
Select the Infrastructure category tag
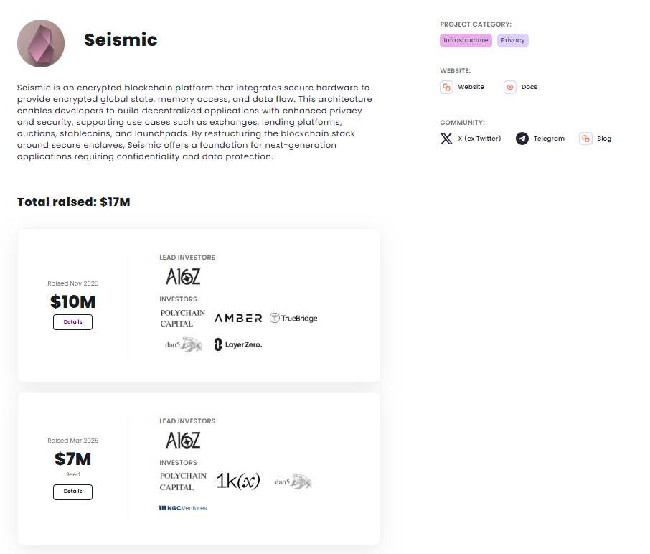pos(466,40)
